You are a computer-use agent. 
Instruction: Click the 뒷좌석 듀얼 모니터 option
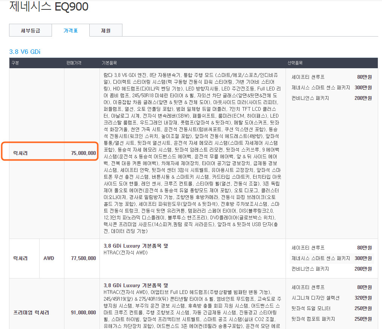(311, 309)
